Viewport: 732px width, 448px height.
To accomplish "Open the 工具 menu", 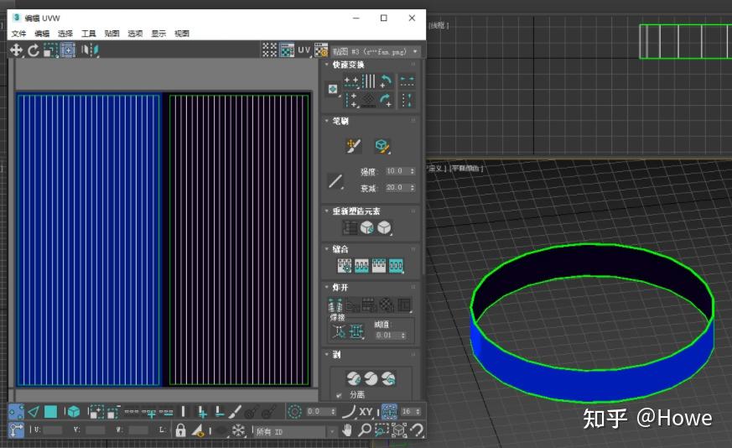I will [x=89, y=34].
